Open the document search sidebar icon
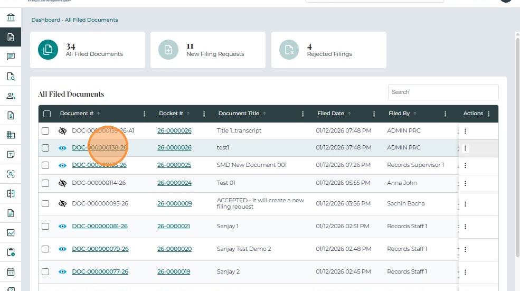 11,76
